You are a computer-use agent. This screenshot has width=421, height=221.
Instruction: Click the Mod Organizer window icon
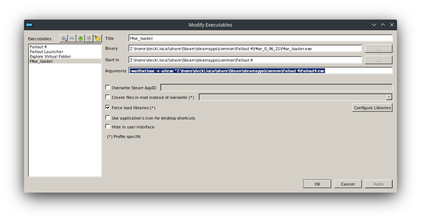[x=29, y=25]
